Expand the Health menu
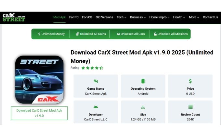 click(179, 17)
